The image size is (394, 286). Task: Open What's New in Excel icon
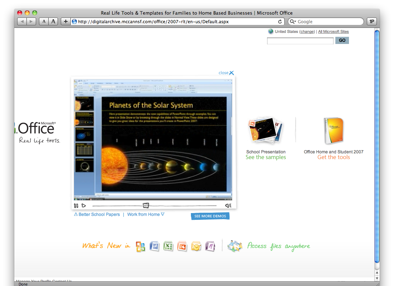coord(168,246)
